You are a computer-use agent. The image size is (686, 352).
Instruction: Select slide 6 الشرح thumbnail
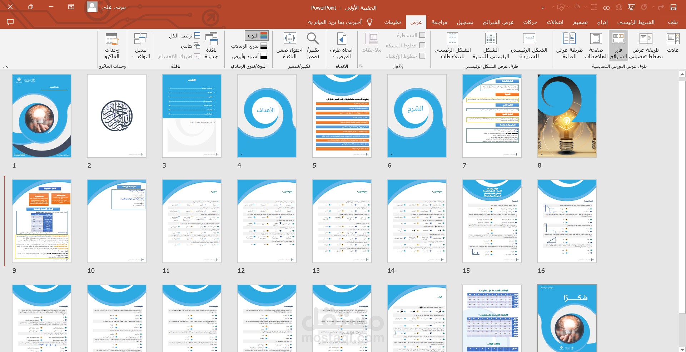tap(417, 116)
